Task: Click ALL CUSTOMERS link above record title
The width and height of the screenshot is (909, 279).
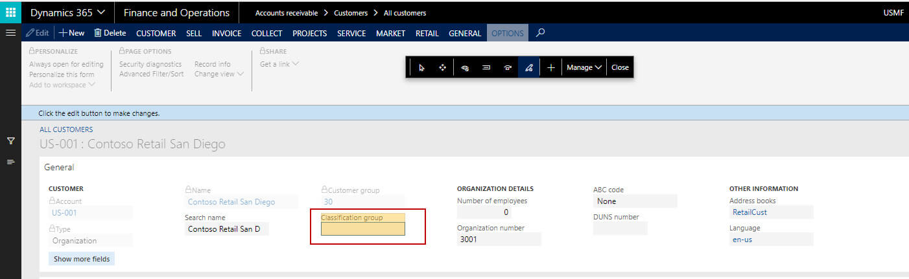Action: (66, 129)
